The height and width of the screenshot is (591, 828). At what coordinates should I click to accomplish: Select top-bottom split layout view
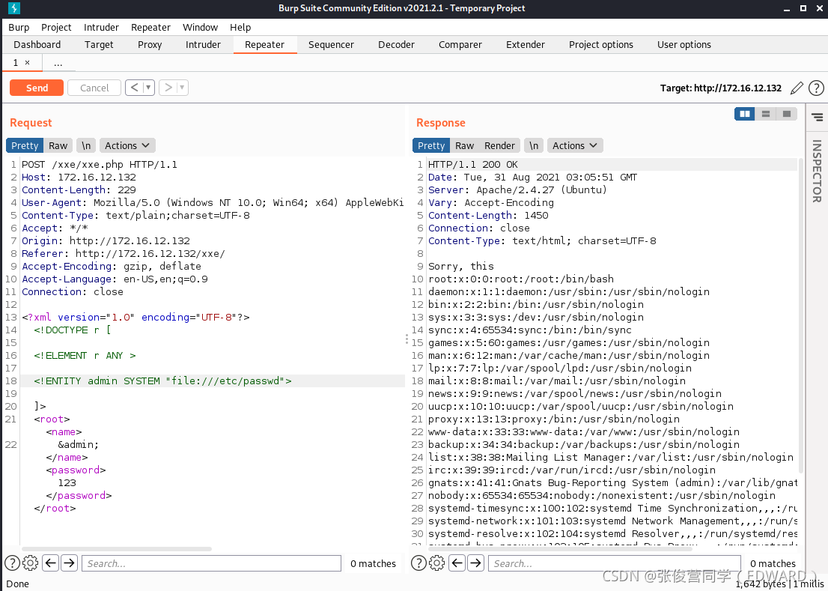pos(766,114)
